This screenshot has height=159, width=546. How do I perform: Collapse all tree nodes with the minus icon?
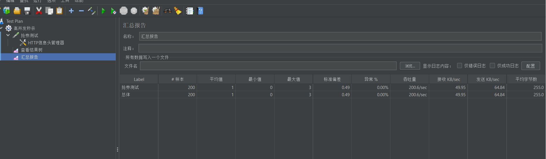click(x=81, y=11)
